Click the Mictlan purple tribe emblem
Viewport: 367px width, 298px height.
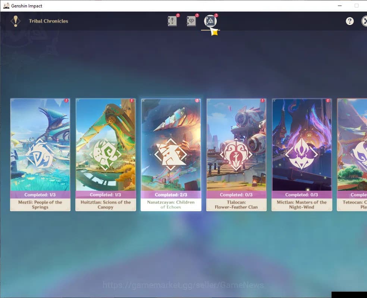point(301,154)
